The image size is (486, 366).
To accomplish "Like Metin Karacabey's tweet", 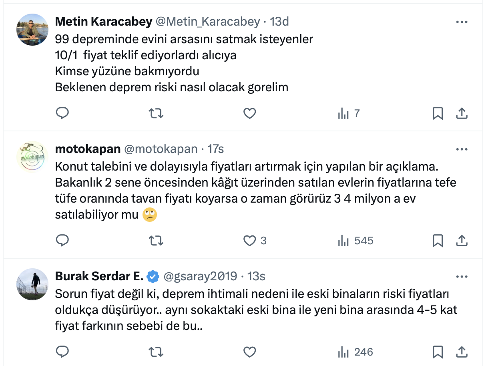I will click(x=249, y=114).
